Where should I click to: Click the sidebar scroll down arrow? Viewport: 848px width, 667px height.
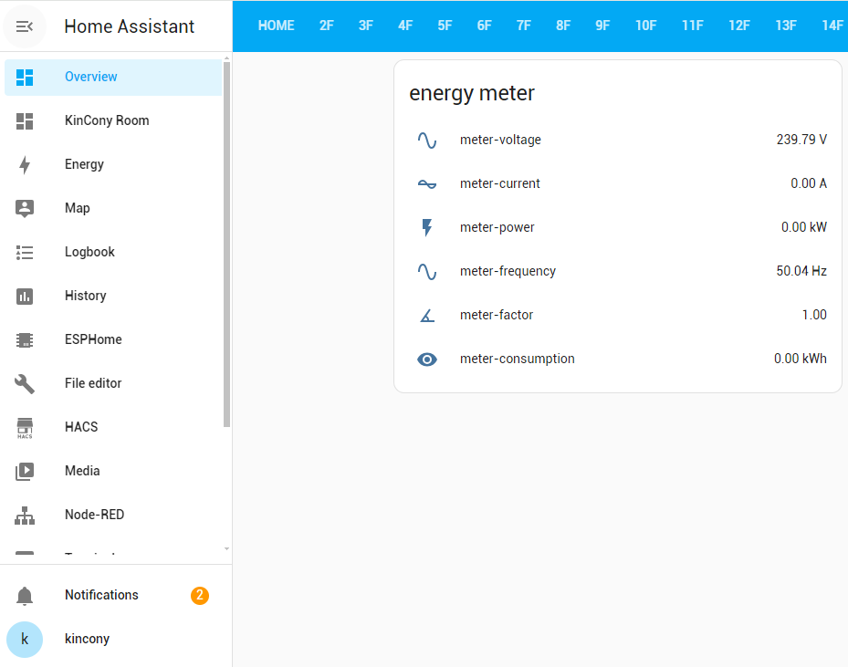(x=227, y=548)
